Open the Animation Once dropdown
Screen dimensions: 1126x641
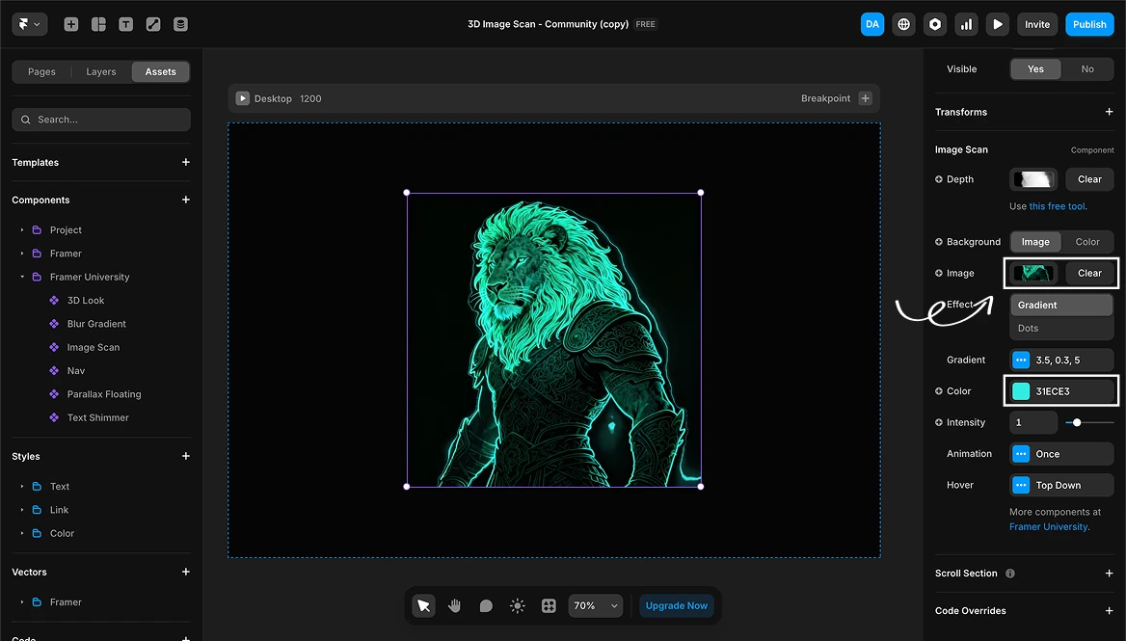coord(1061,454)
